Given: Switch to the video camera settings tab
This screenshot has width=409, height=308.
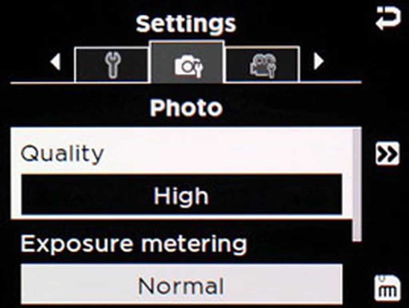Looking at the screenshot, I should pos(262,64).
